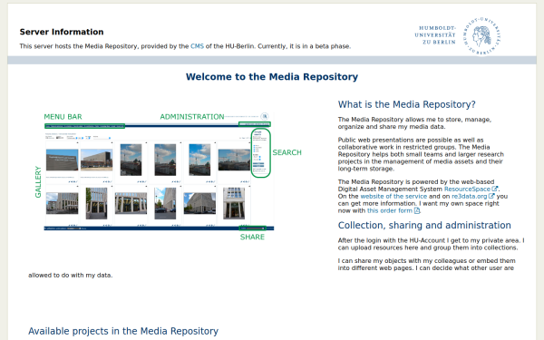This screenshot has height=340, width=544.
Task: Open the ResourceSpace link
Action: tap(467, 189)
